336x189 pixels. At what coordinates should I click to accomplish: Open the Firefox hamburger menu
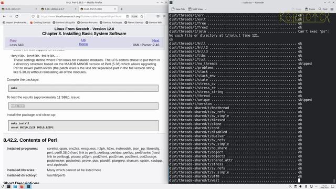pyautogui.click(x=164, y=16)
